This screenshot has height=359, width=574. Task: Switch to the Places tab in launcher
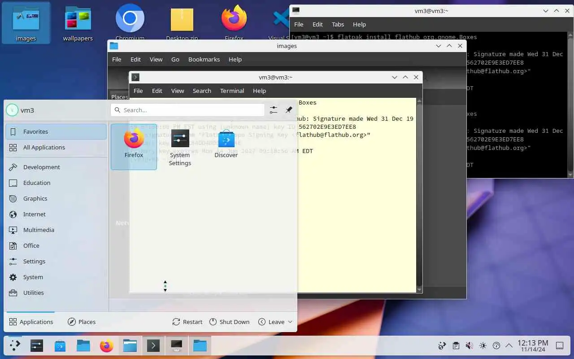pos(81,322)
